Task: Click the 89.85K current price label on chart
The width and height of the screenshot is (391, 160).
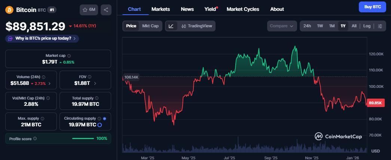Action: pos(375,103)
